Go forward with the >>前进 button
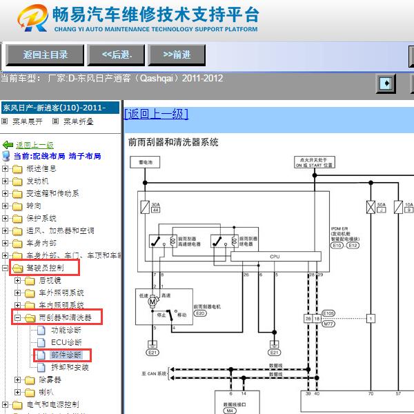 tap(177, 55)
